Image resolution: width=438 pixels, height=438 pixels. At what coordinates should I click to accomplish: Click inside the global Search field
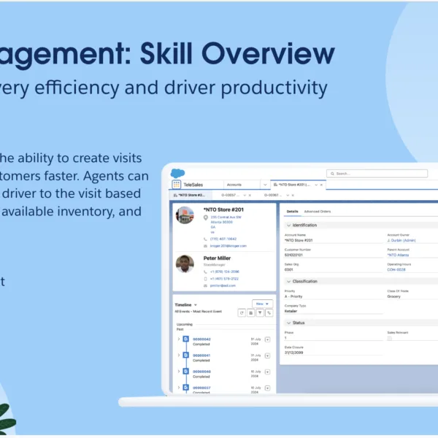click(377, 174)
